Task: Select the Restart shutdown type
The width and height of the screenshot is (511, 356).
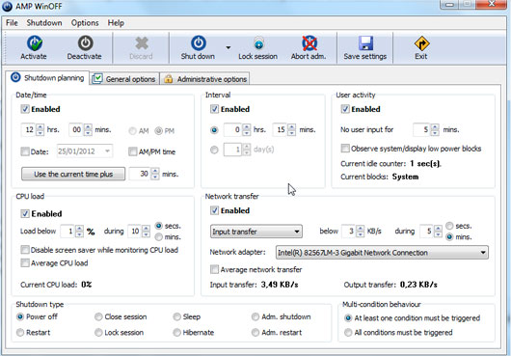Action: click(x=20, y=332)
